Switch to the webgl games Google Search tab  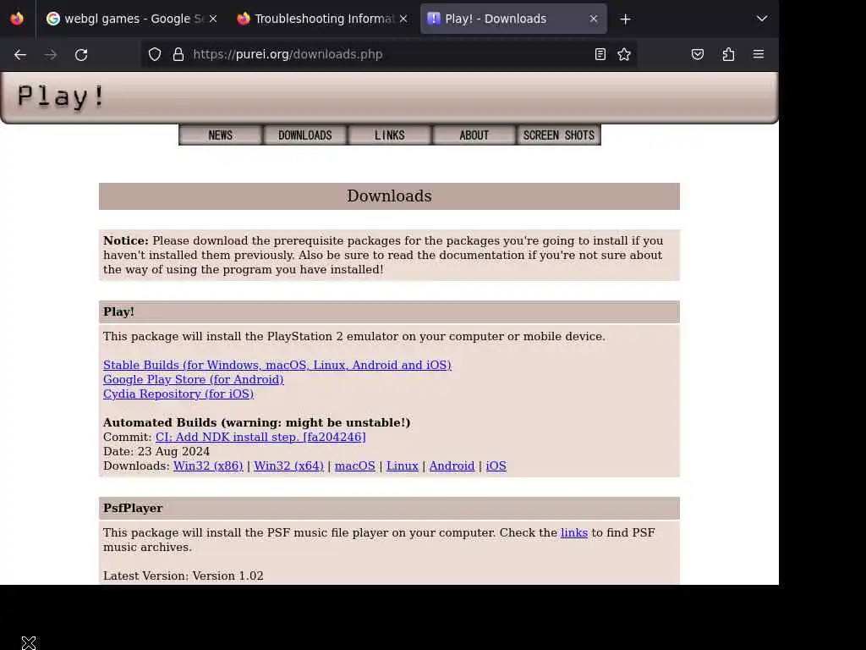pyautogui.click(x=131, y=19)
